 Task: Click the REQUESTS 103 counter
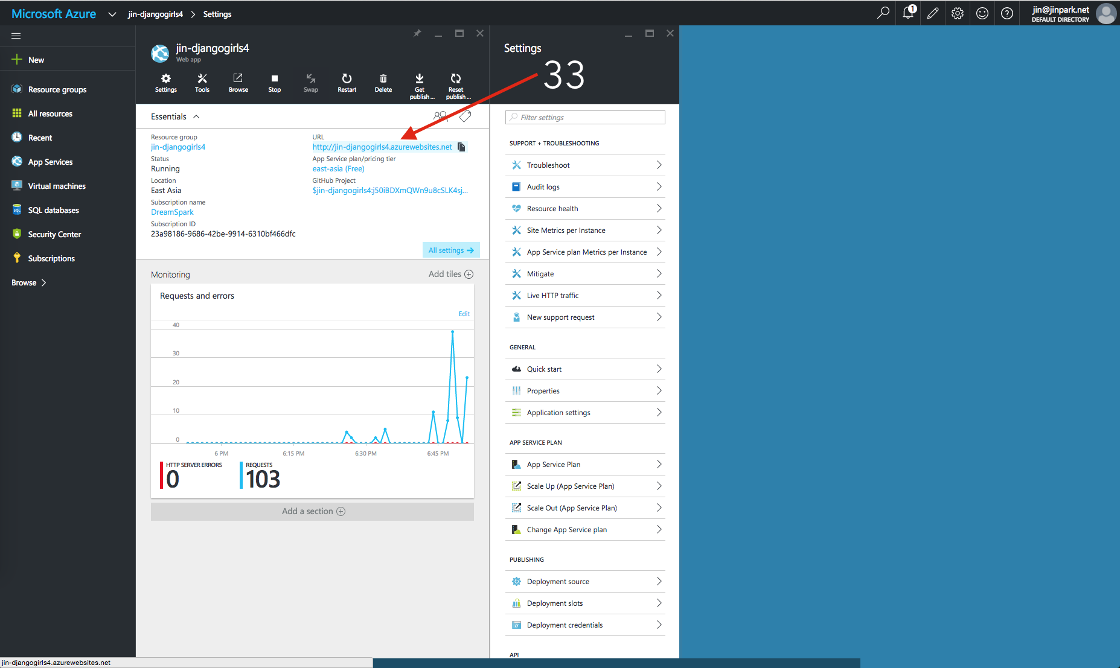pyautogui.click(x=260, y=476)
